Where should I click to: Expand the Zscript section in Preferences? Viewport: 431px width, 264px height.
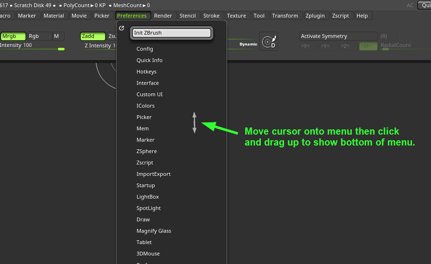(x=145, y=163)
